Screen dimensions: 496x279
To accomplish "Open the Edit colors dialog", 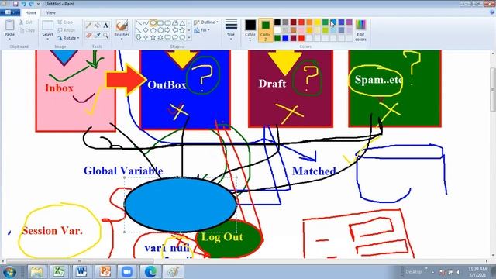I will click(360, 30).
